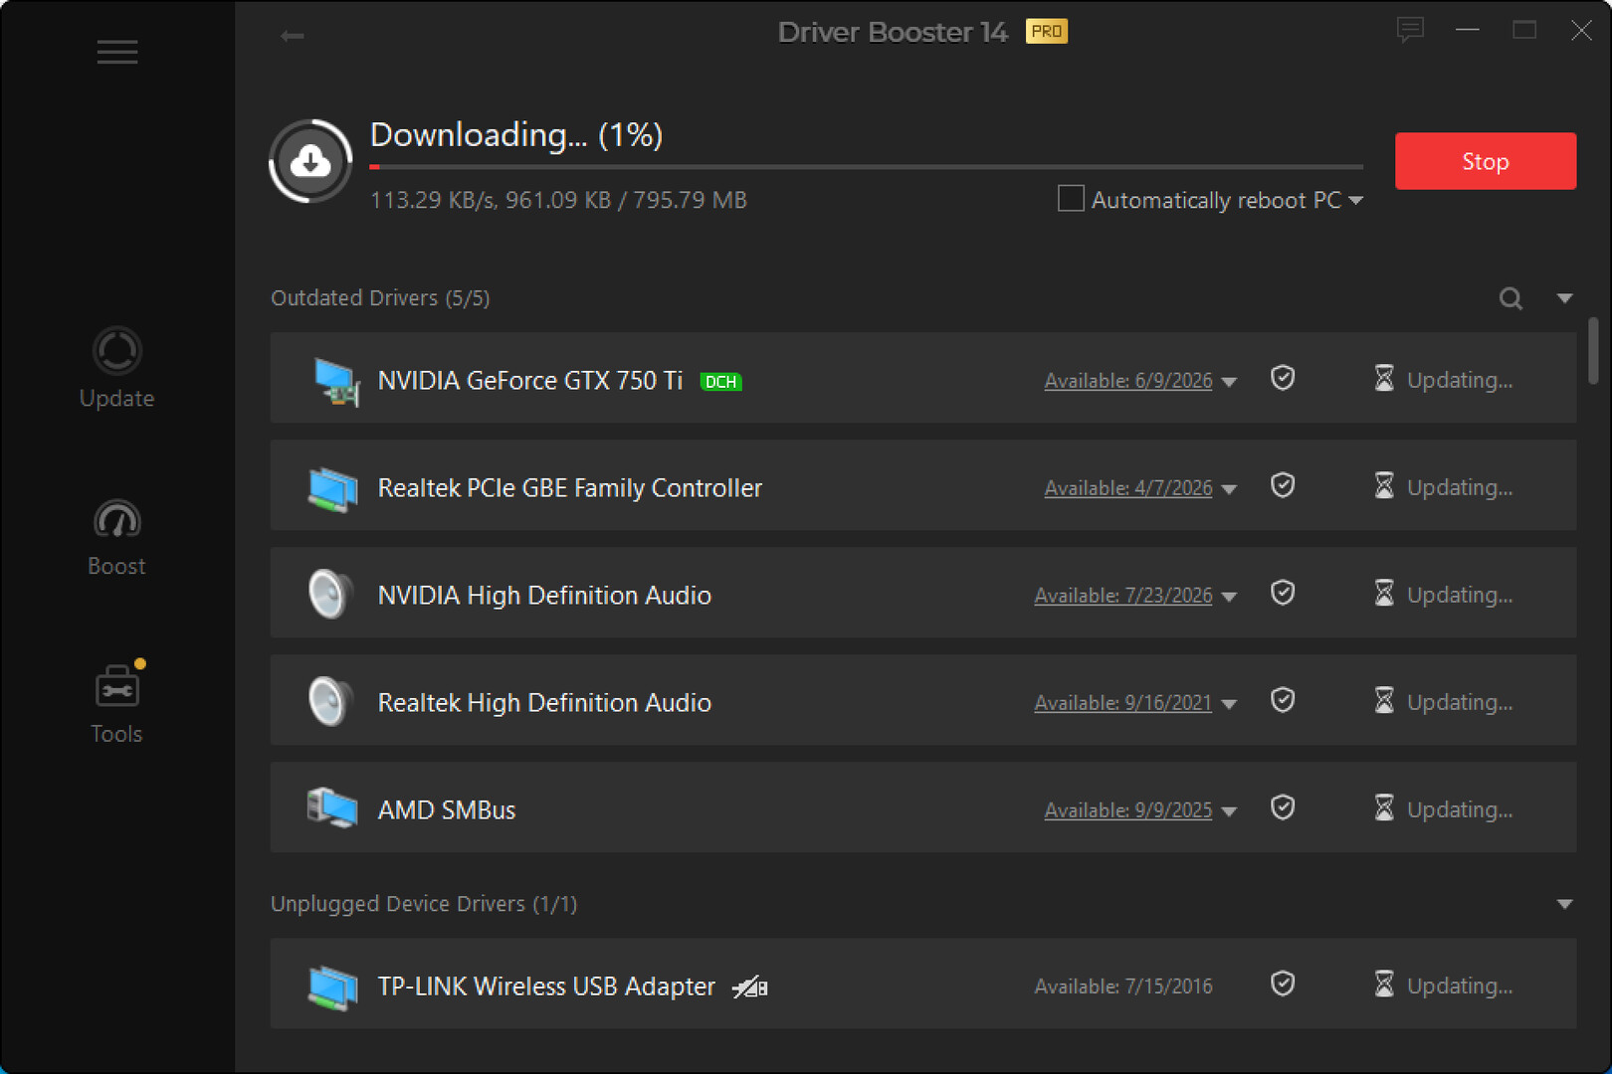Click the Realtek High Definition Audio speaker icon
This screenshot has height=1074, width=1612.
tap(329, 702)
